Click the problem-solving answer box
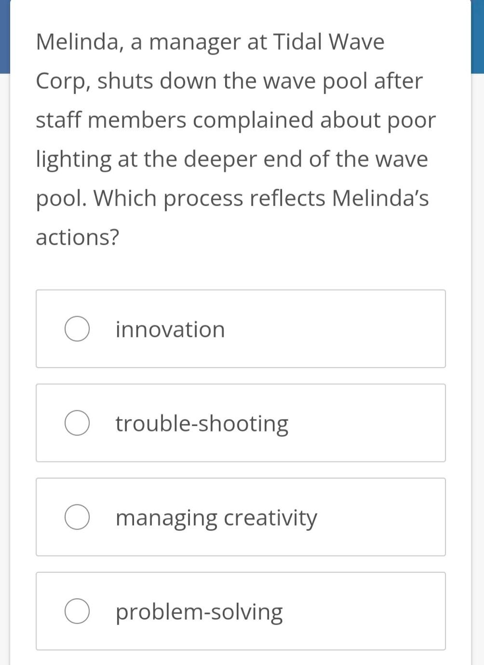 click(x=241, y=610)
